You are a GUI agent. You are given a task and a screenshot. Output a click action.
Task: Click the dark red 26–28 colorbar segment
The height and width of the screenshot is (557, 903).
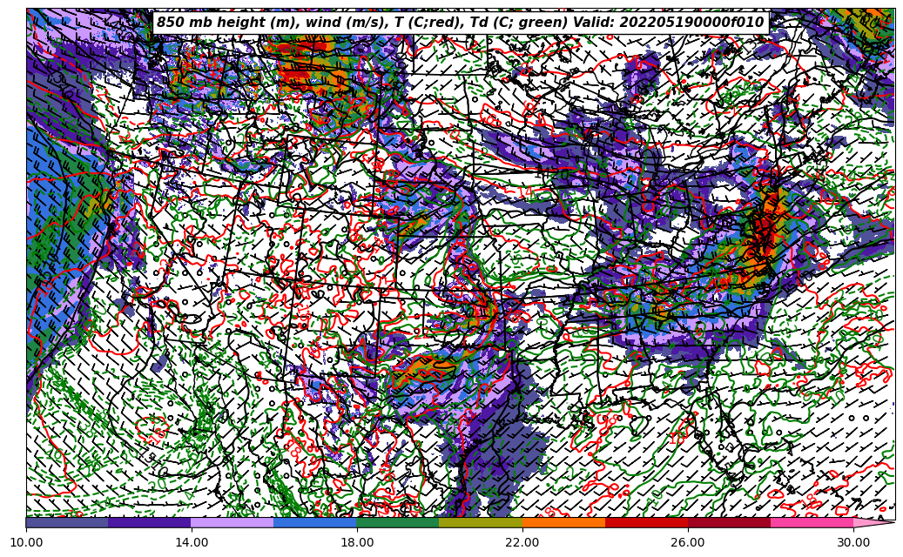click(729, 522)
